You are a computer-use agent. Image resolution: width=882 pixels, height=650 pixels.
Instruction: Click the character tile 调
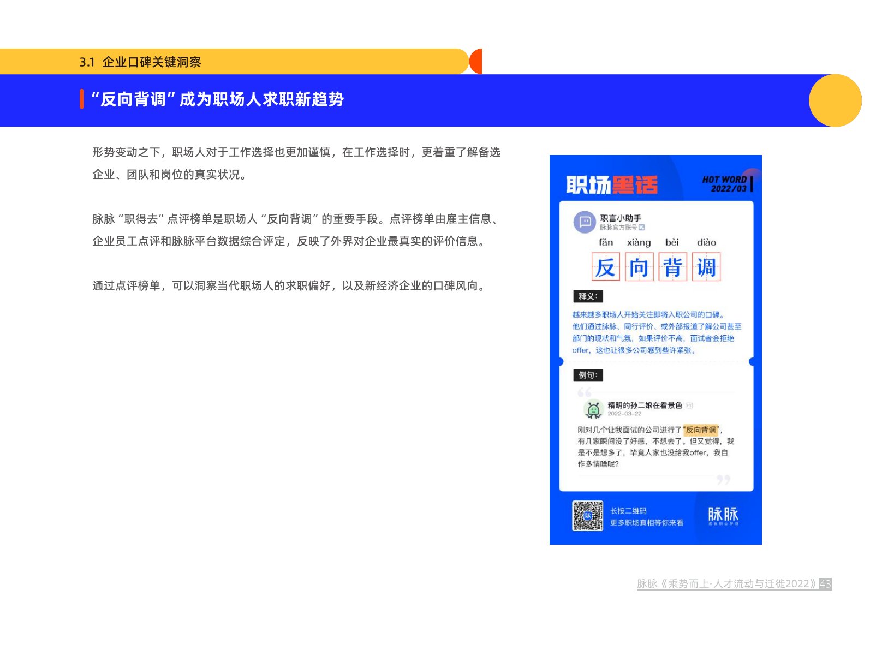coord(706,267)
